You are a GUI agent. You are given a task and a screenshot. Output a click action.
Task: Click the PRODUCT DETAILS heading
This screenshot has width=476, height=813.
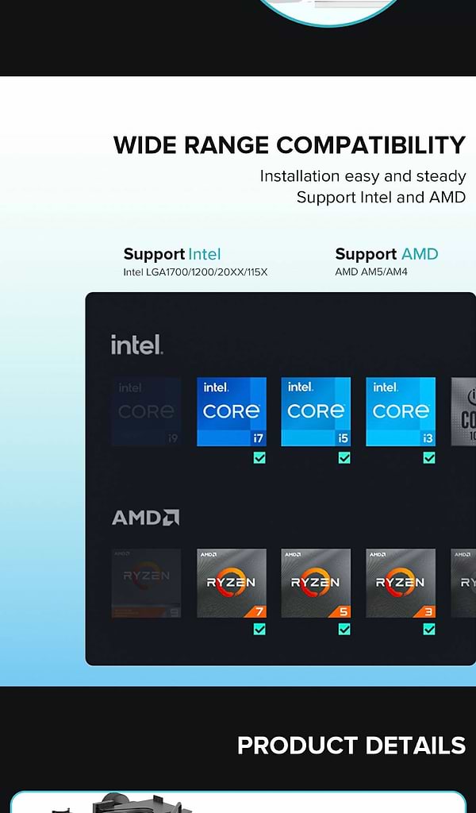[351, 746]
